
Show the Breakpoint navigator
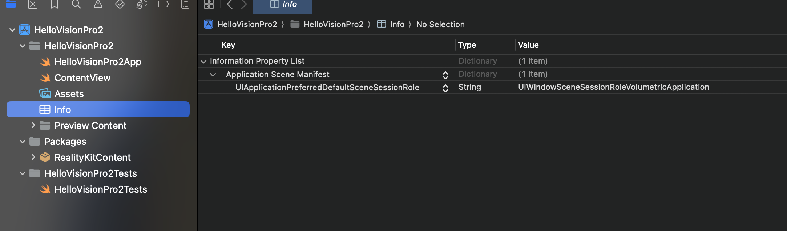point(164,4)
